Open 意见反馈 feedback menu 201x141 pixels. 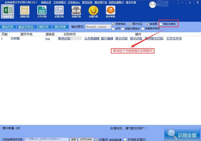87,3
